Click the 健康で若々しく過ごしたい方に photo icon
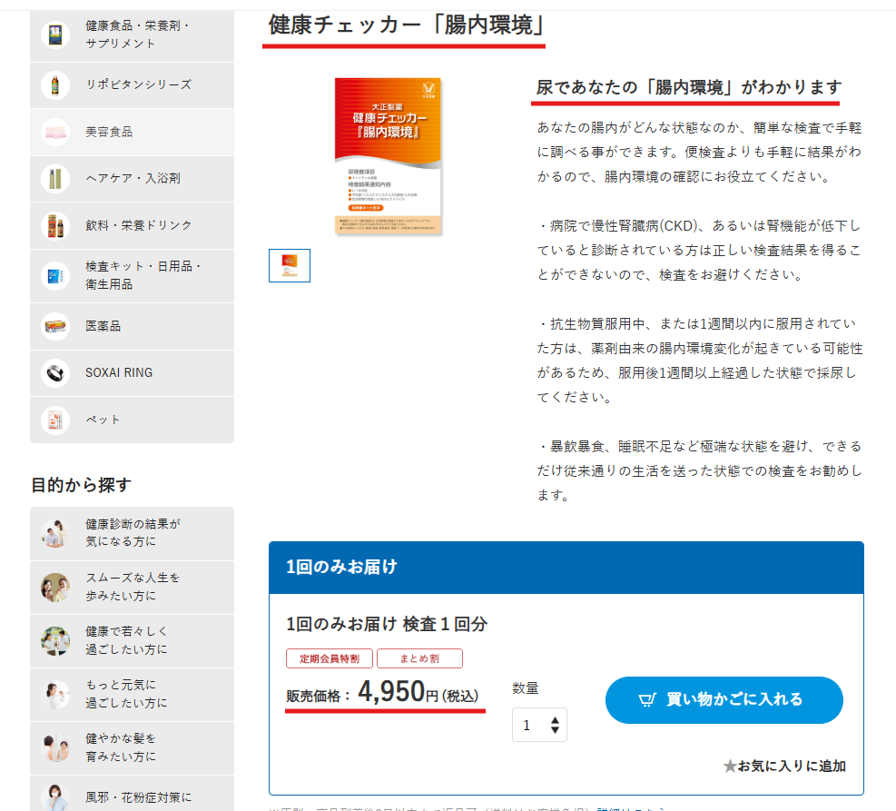 coord(55,640)
